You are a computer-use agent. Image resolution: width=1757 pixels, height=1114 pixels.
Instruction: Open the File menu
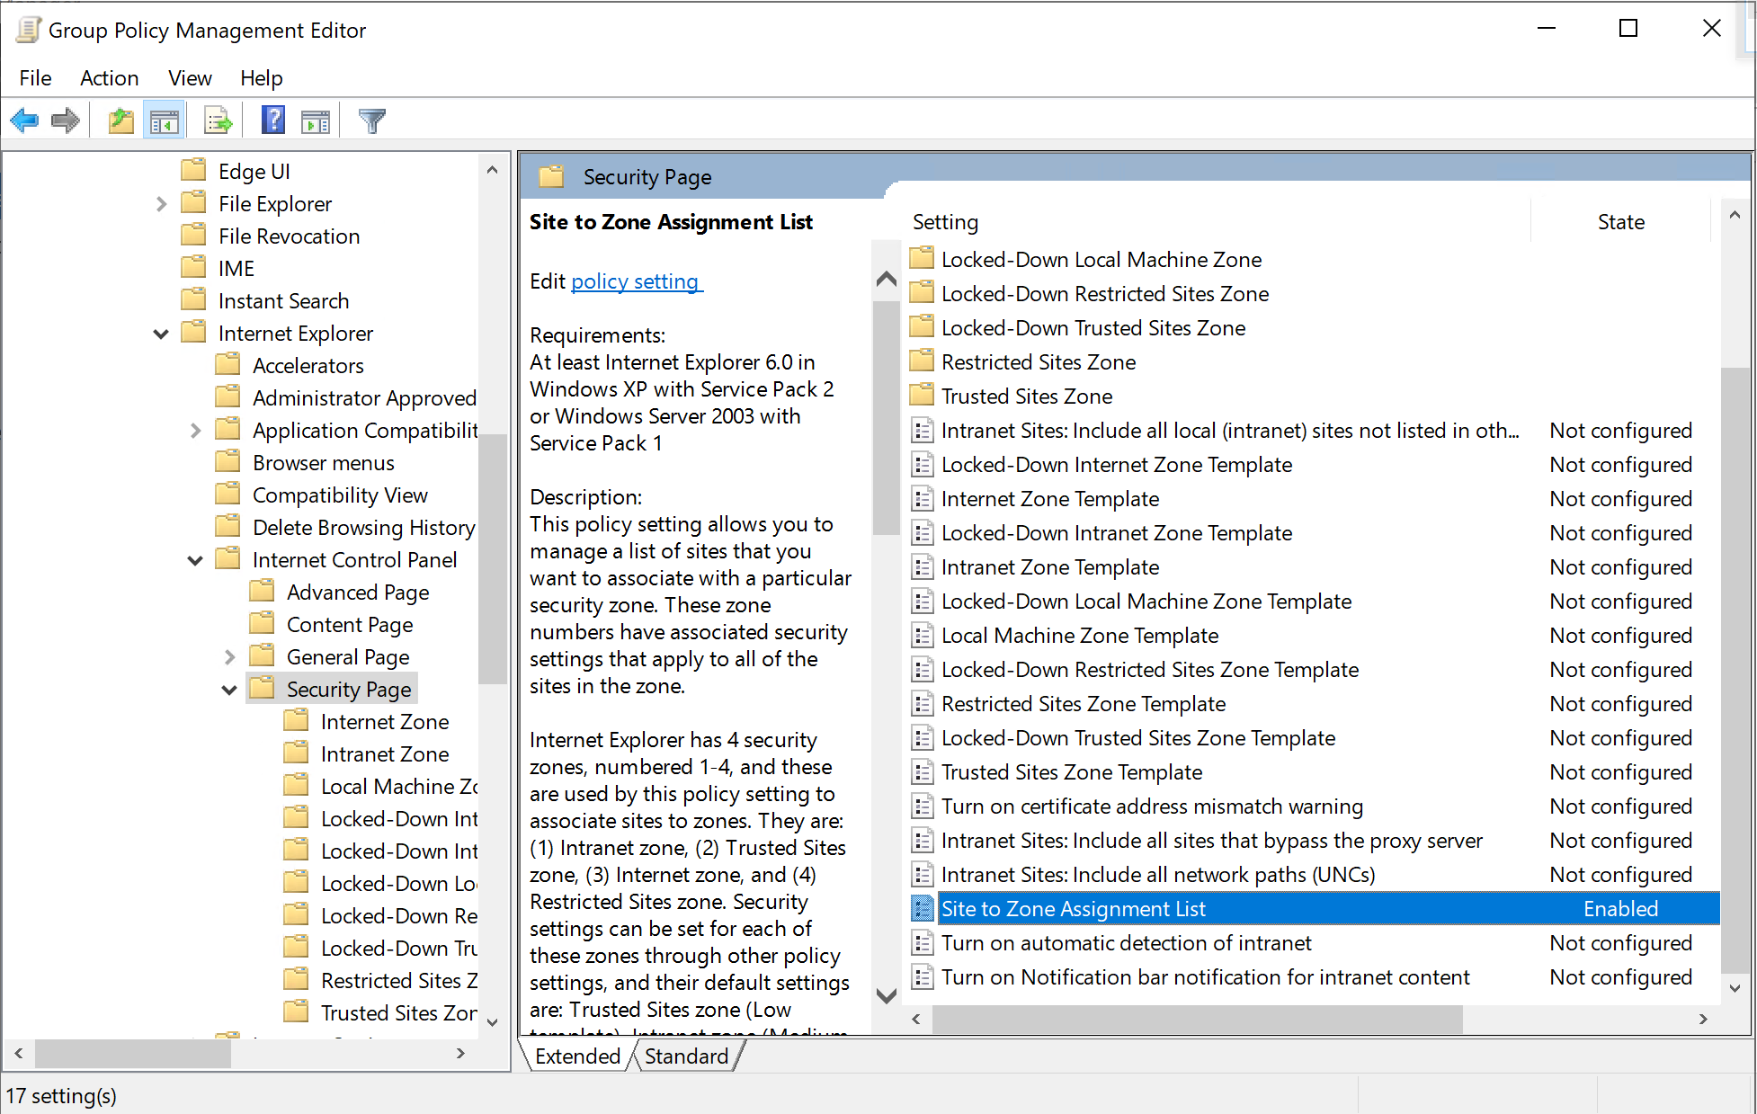coord(35,78)
